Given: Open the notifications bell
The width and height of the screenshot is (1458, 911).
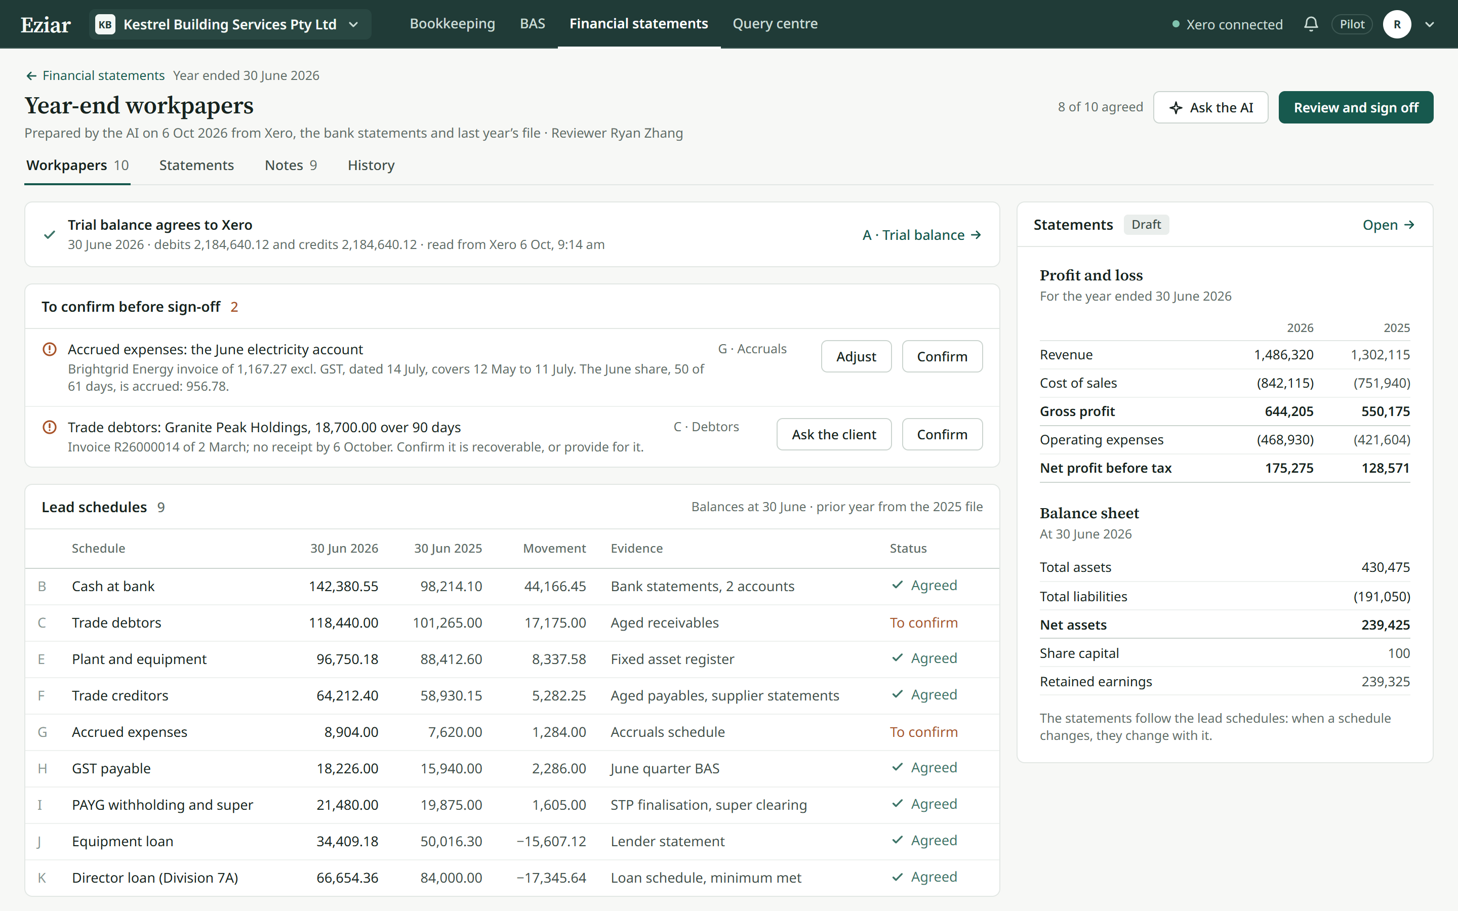Looking at the screenshot, I should pos(1310,24).
